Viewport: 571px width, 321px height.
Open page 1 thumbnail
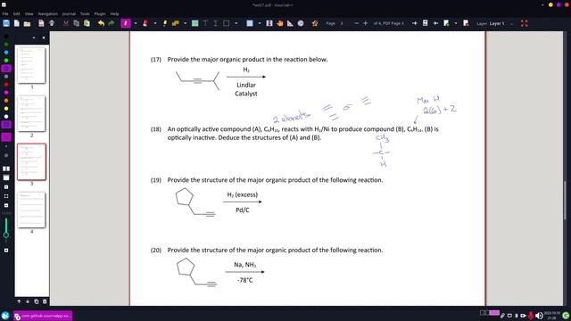click(31, 65)
